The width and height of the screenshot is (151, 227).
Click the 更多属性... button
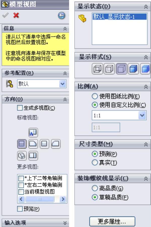click(112, 221)
